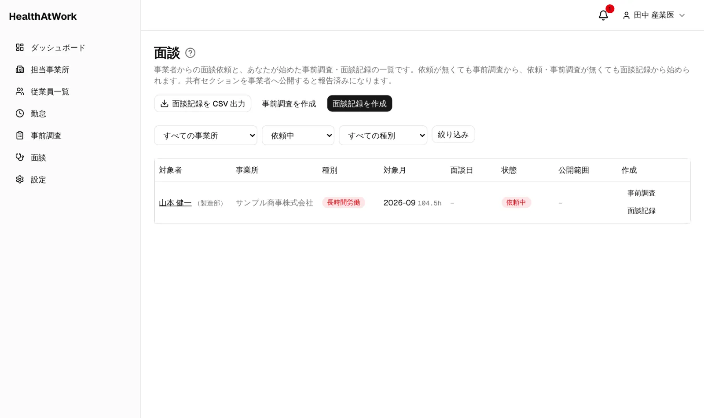Click the red 依頼中 status badge in the row
The width and height of the screenshot is (704, 418).
pos(516,202)
